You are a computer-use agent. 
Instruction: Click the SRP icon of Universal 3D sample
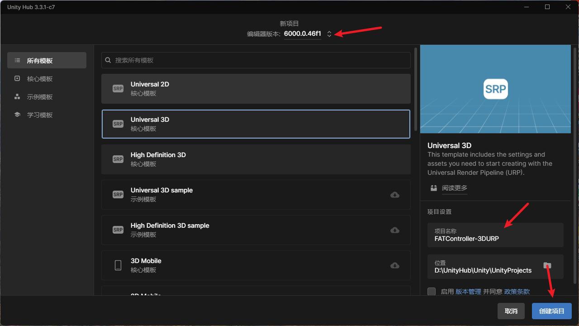118,195
